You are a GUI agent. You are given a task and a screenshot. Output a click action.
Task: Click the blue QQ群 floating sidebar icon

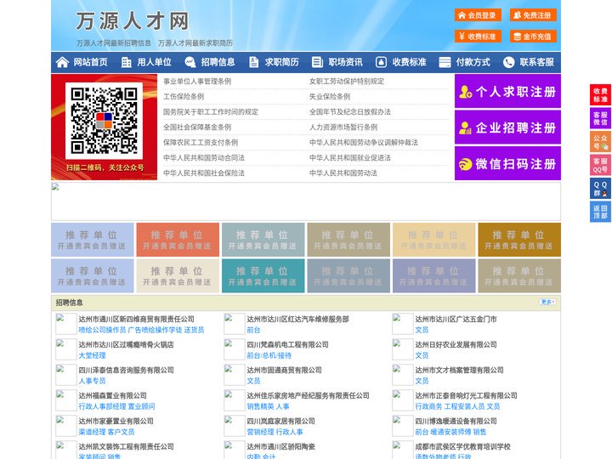[x=600, y=189]
